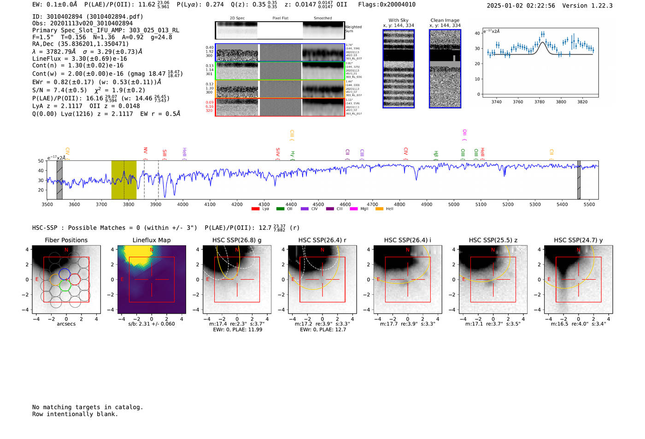This screenshot has width=645, height=439.
Task: Click the green OII legend swatch
Action: (280, 209)
